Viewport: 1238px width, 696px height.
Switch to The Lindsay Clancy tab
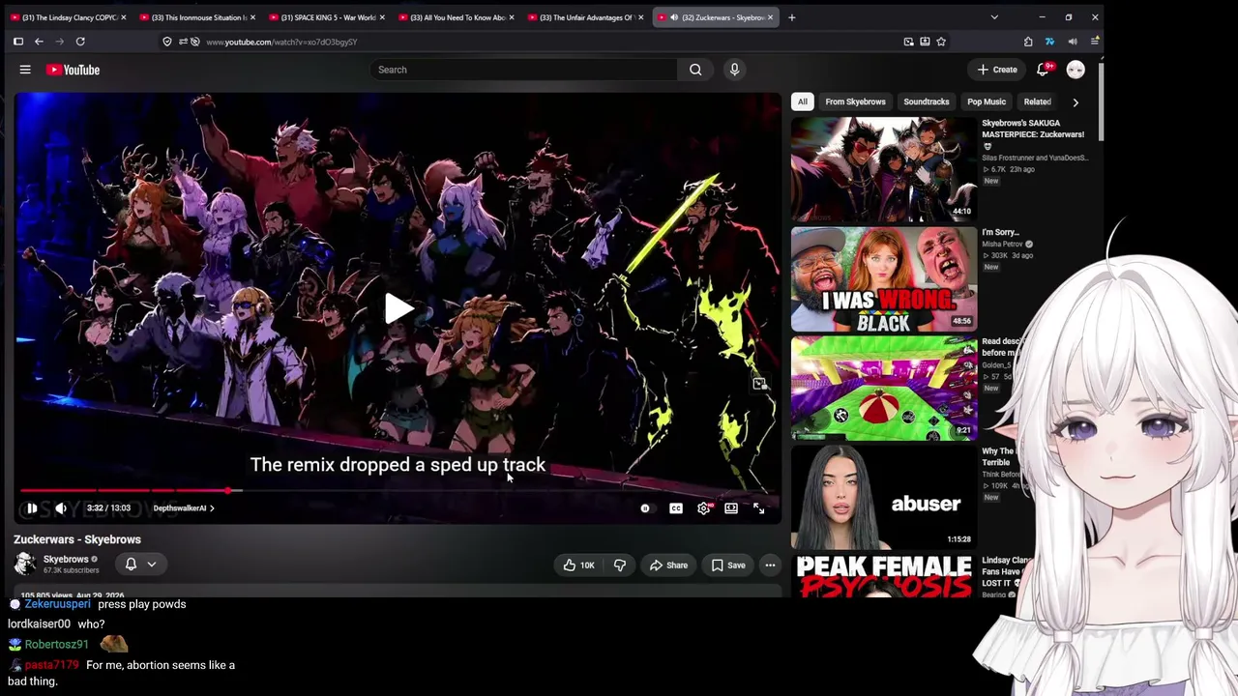coord(70,17)
